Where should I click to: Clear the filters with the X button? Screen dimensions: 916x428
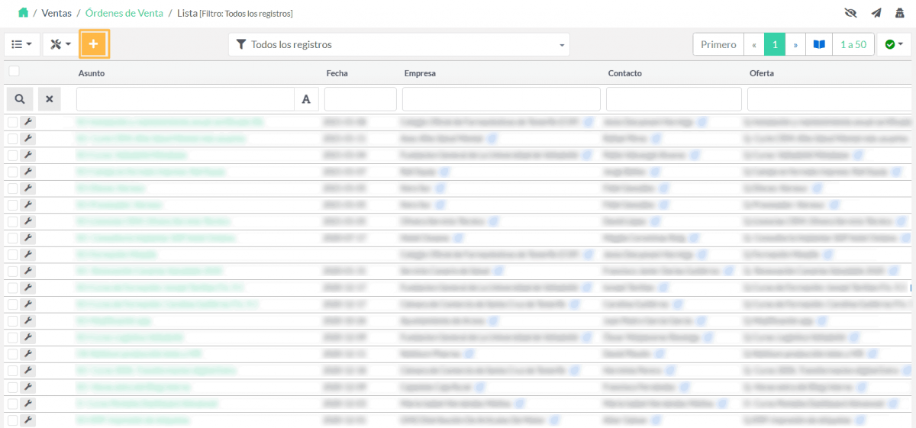49,98
